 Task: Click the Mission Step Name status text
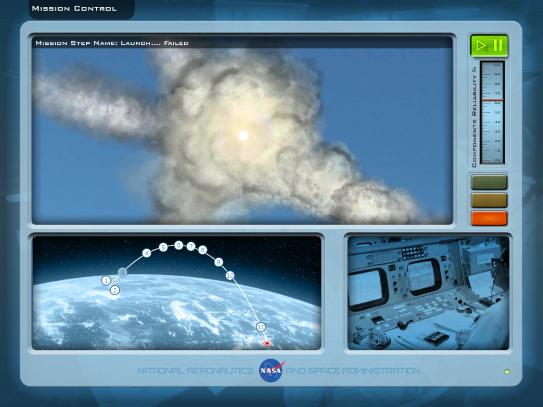(x=112, y=43)
